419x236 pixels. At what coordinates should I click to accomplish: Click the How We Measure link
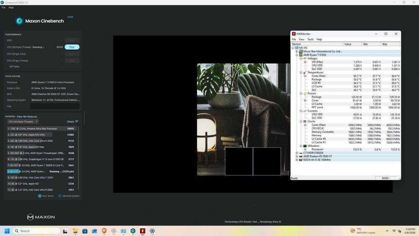coord(27,117)
